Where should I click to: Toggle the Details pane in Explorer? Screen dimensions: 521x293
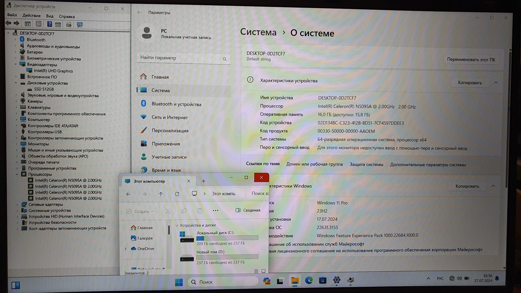pyautogui.click(x=248, y=210)
